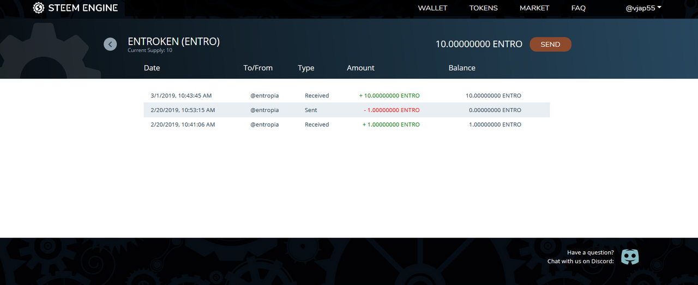This screenshot has height=285, width=698.
Task: Click @entropia in the Sent row
Action: [264, 110]
